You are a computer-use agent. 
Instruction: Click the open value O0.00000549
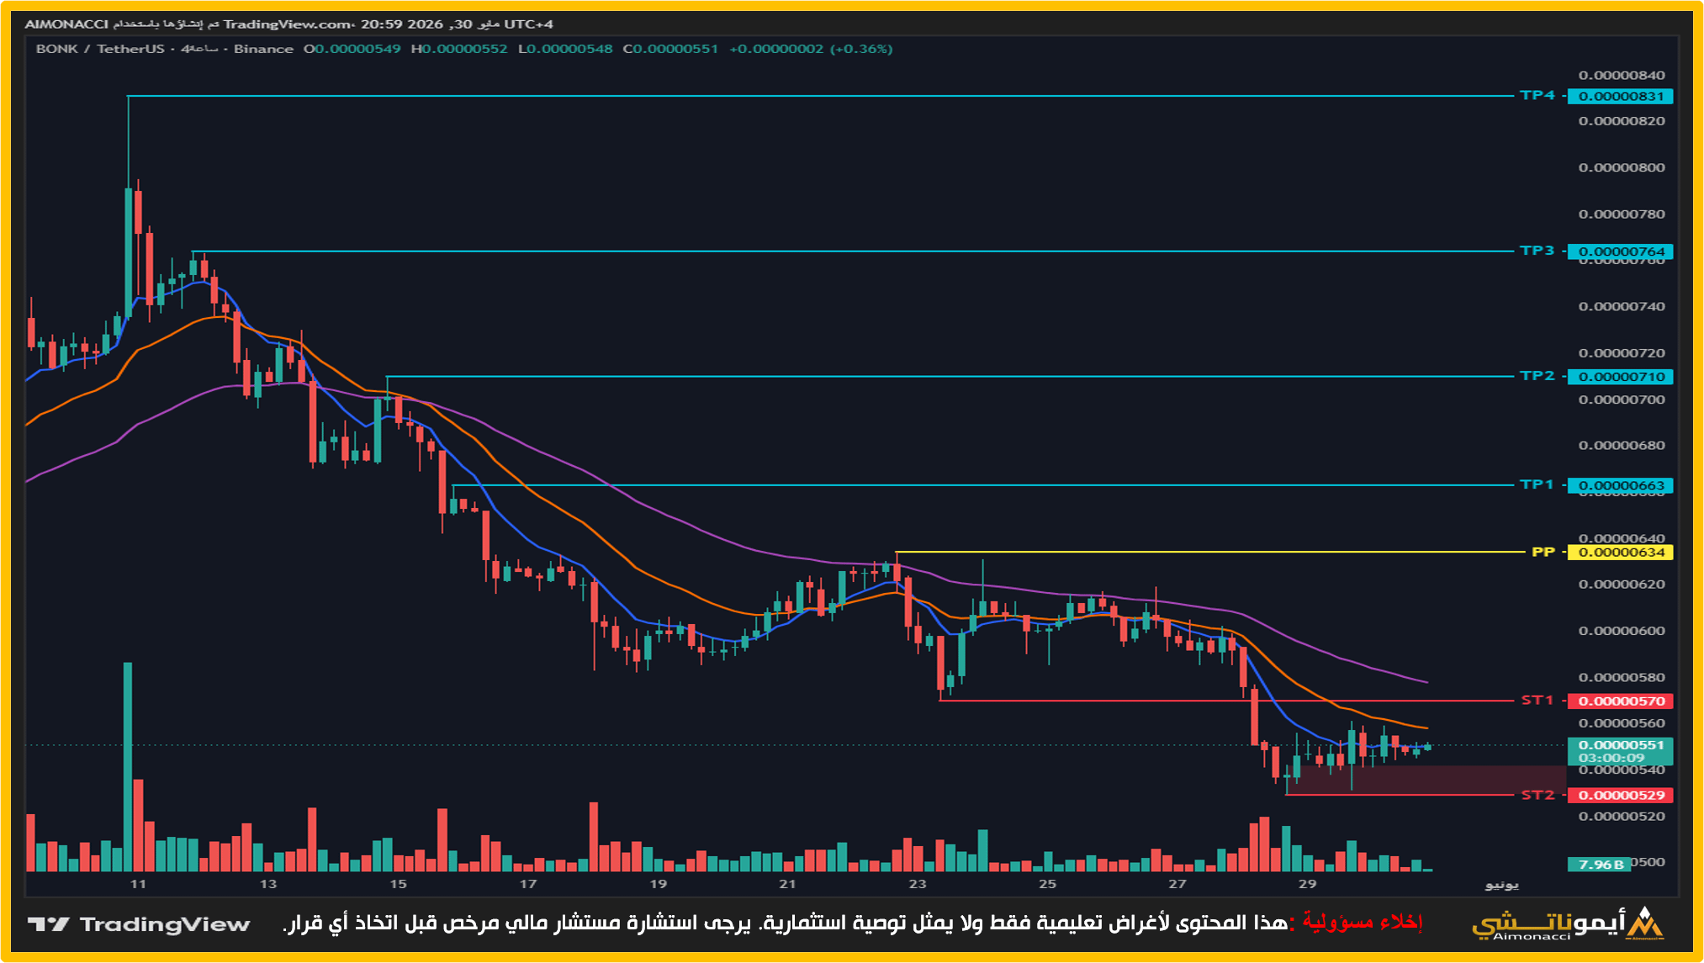tap(352, 49)
